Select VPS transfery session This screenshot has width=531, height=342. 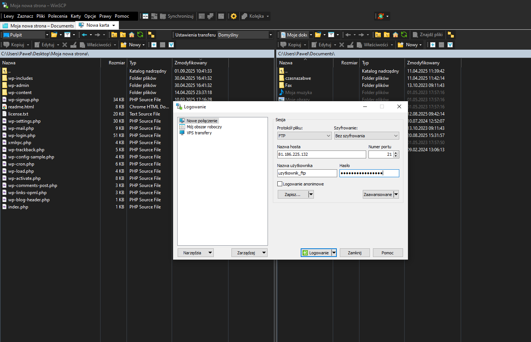(196, 133)
